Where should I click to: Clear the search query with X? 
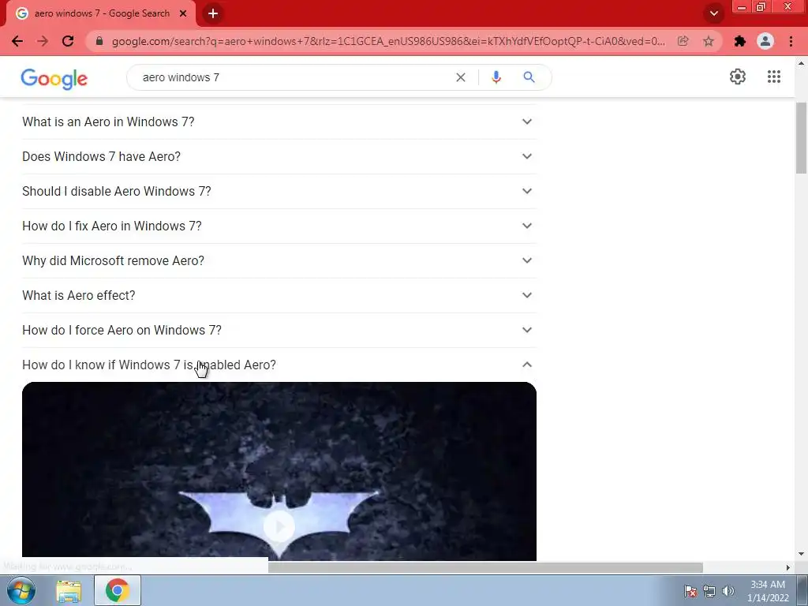461,77
